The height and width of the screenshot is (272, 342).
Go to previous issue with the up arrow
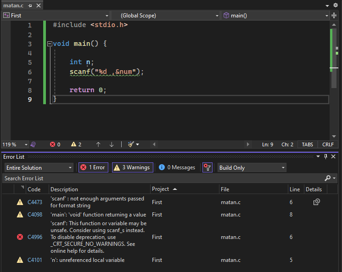click(98, 144)
